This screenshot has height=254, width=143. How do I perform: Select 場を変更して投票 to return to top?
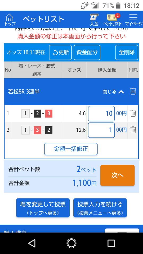[x=43, y=208]
